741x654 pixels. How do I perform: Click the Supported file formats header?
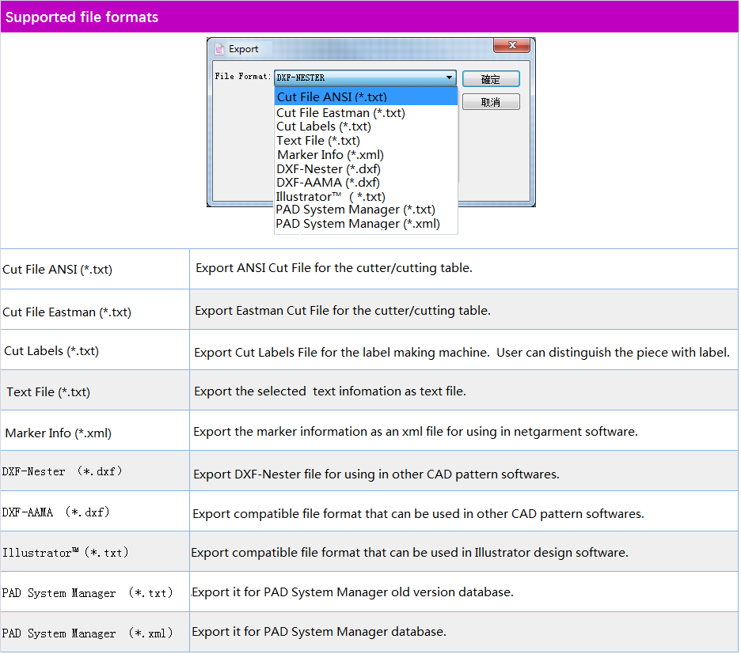(x=82, y=17)
